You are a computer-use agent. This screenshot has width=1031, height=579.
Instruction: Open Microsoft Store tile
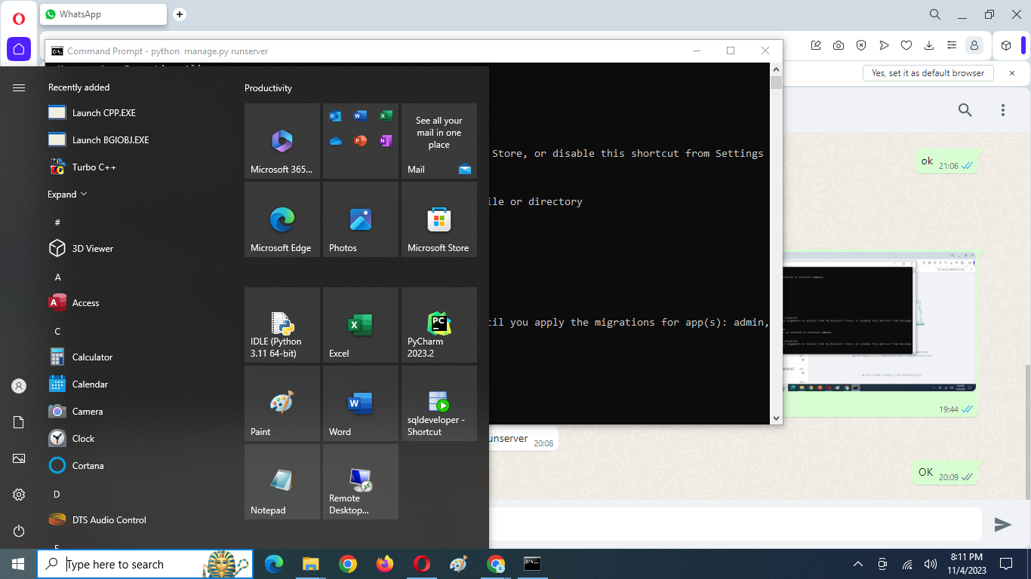pos(439,219)
